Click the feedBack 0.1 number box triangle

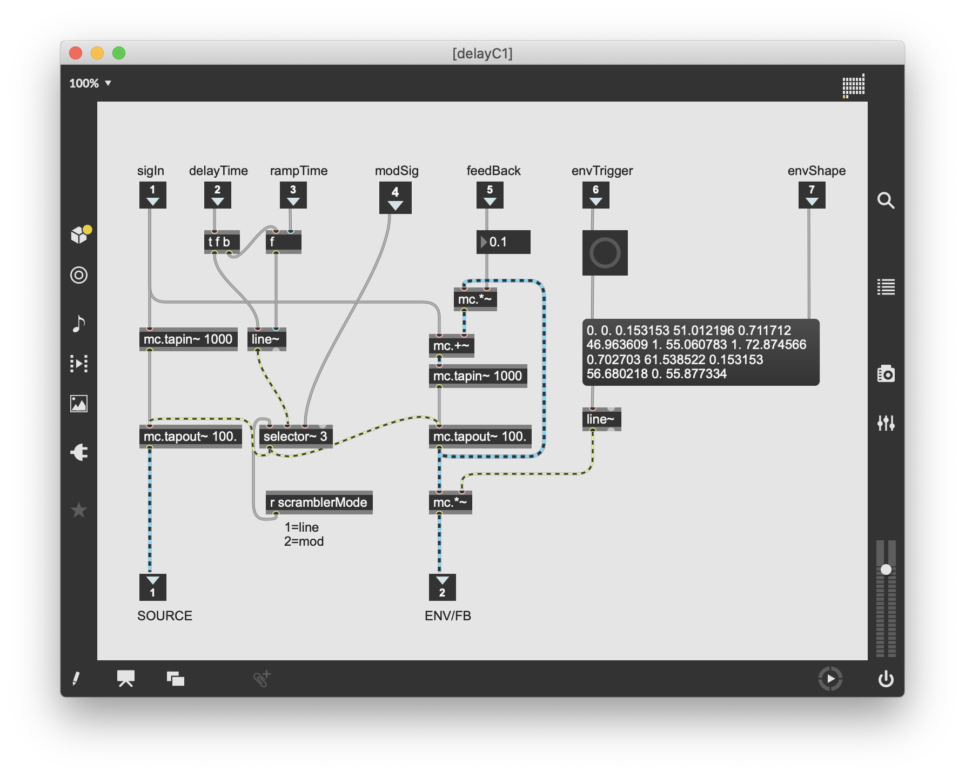(484, 242)
